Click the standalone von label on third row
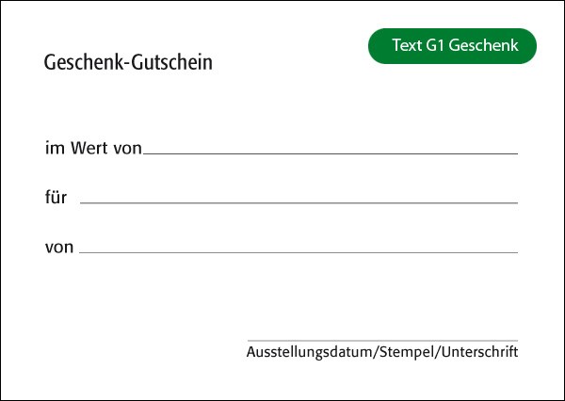Screen dimensions: 565x401 (59, 248)
